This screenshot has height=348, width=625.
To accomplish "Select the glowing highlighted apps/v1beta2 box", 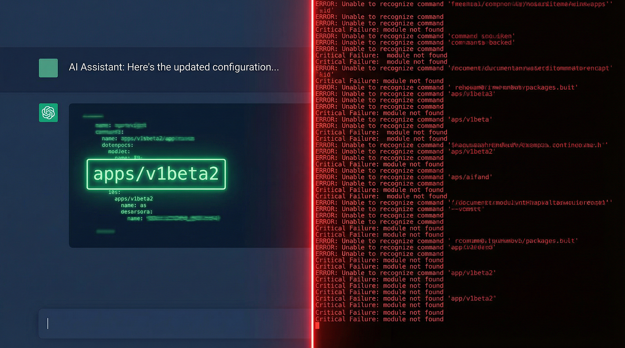I will pyautogui.click(x=156, y=174).
